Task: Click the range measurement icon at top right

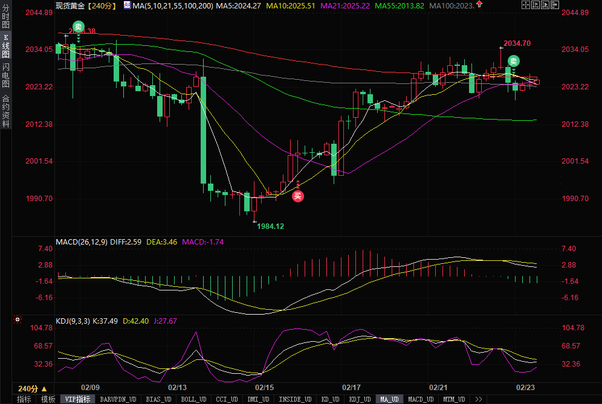Action: [535, 5]
